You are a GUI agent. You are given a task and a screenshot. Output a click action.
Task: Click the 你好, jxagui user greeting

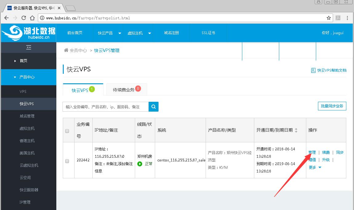[332, 33]
